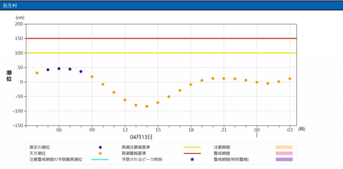Click the 高潮注意報基準 legend label
Image resolution: width=343 pixels, height=169 pixels.
click(136, 147)
